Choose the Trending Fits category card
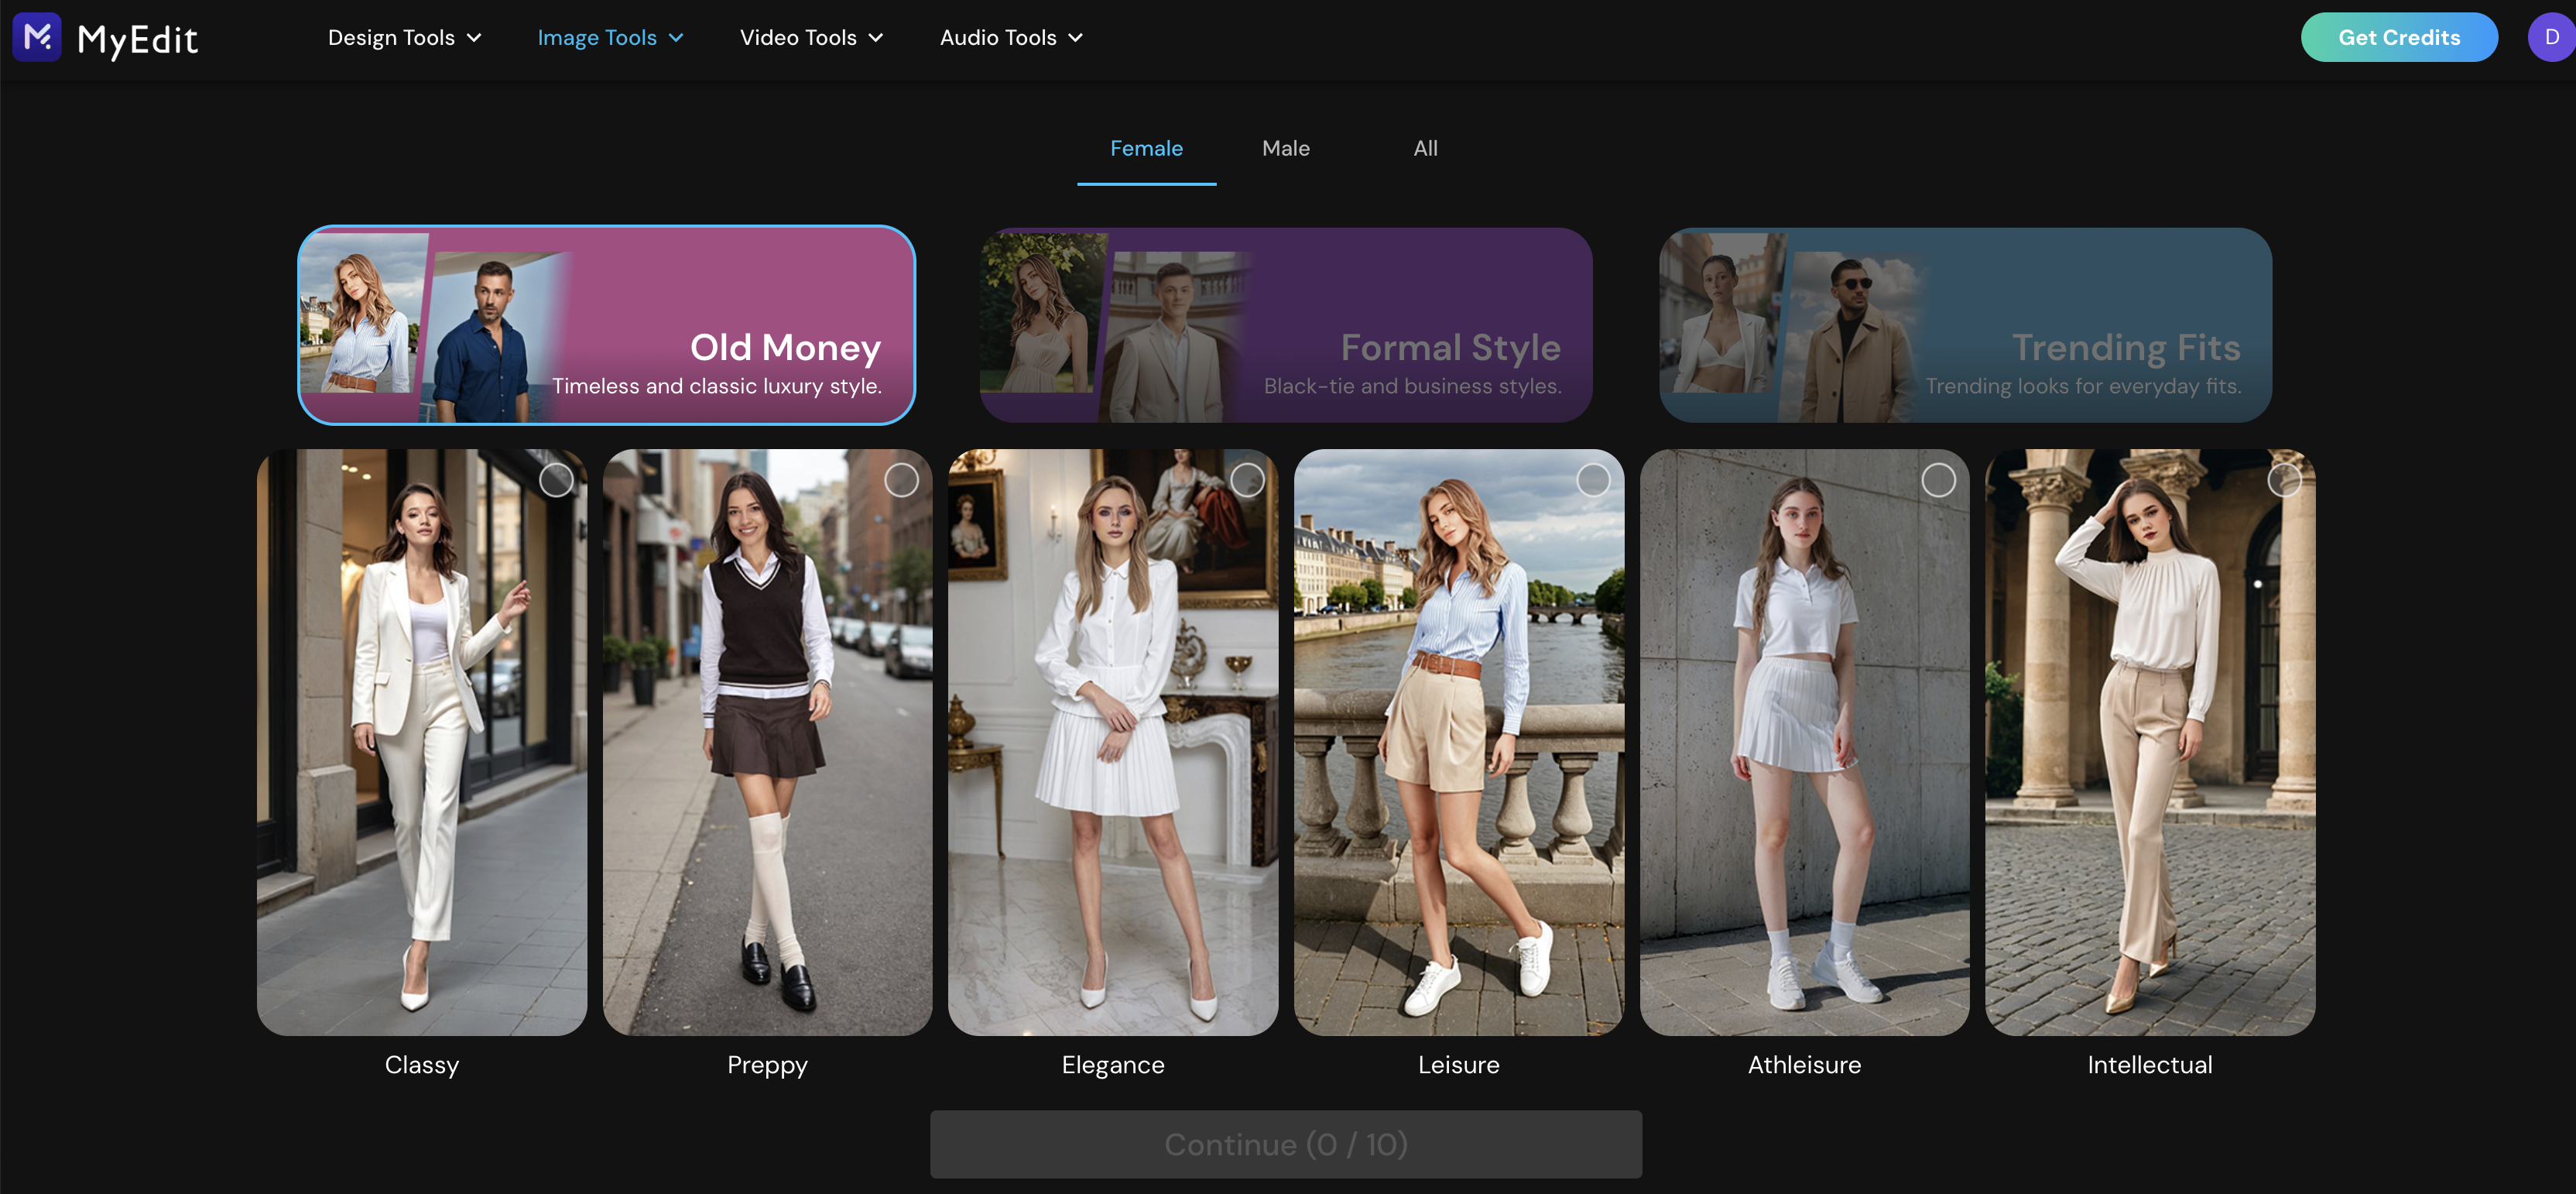This screenshot has width=2576, height=1194. point(1965,325)
